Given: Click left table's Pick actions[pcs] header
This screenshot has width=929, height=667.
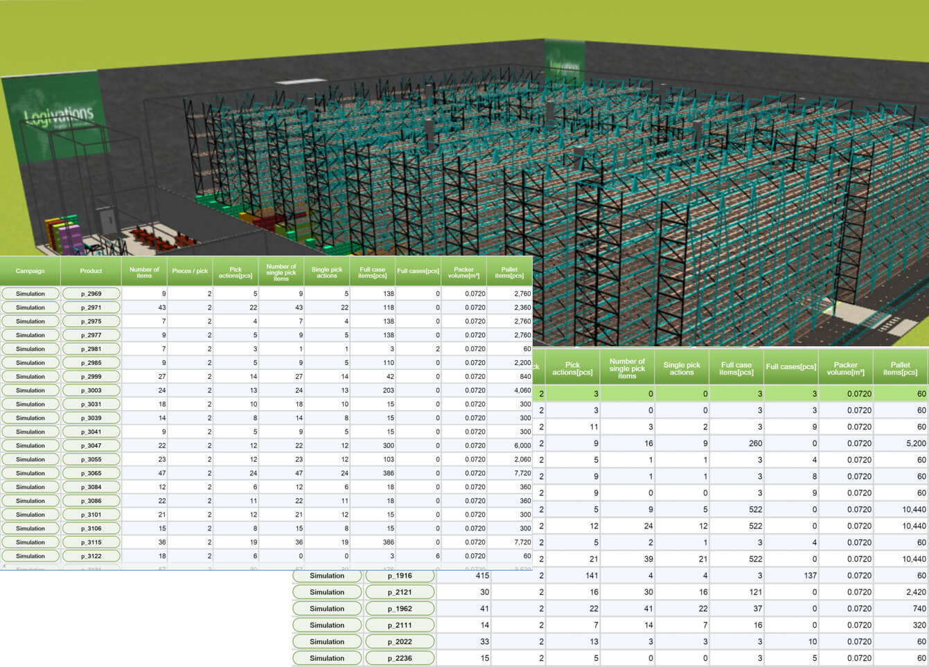Looking at the screenshot, I should [236, 271].
